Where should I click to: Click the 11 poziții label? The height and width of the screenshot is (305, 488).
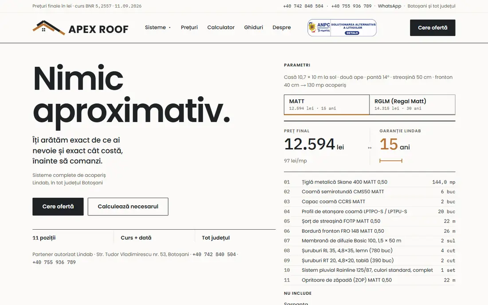pyautogui.click(x=44, y=238)
